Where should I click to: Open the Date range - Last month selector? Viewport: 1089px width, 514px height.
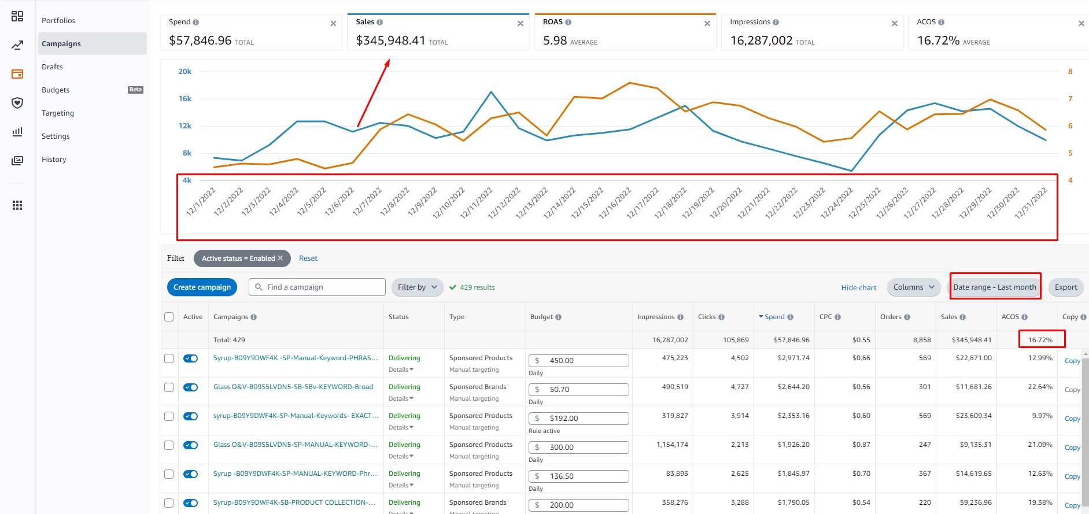[995, 287]
